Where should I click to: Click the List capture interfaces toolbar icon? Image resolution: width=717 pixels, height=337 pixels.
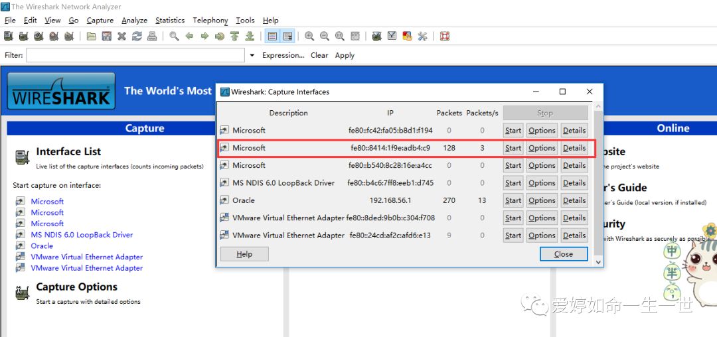[8, 36]
